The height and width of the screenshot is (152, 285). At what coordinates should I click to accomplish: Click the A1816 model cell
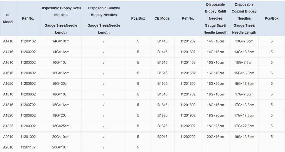pyautogui.click(x=8, y=105)
